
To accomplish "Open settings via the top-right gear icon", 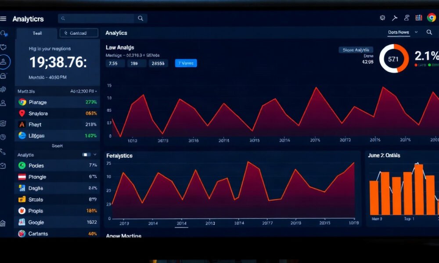I will (382, 18).
